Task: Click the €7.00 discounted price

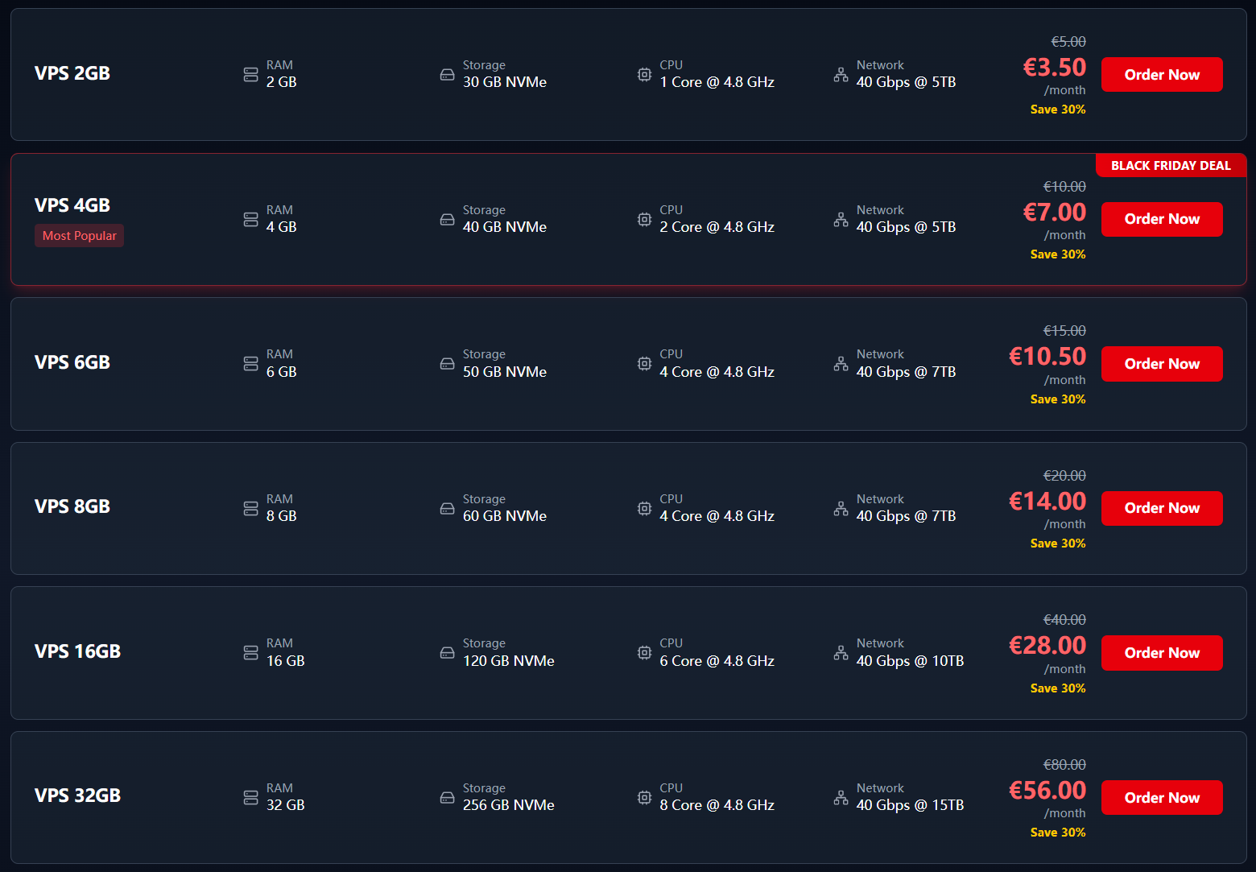Action: [x=1054, y=212]
